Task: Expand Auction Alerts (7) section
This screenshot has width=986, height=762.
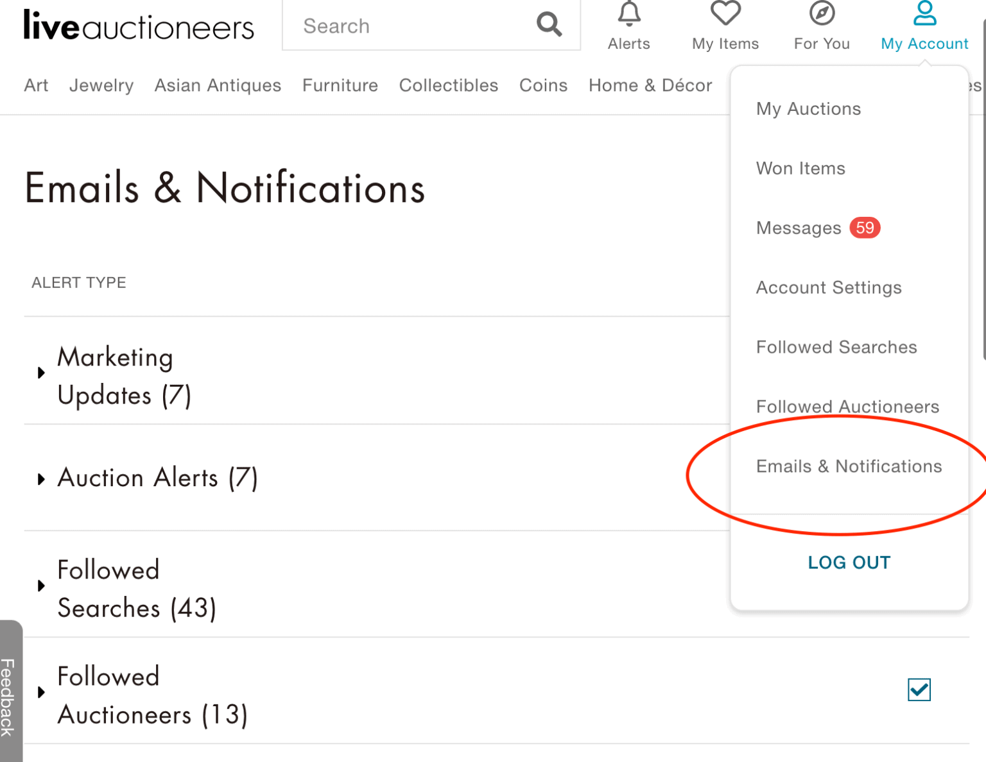Action: click(42, 479)
